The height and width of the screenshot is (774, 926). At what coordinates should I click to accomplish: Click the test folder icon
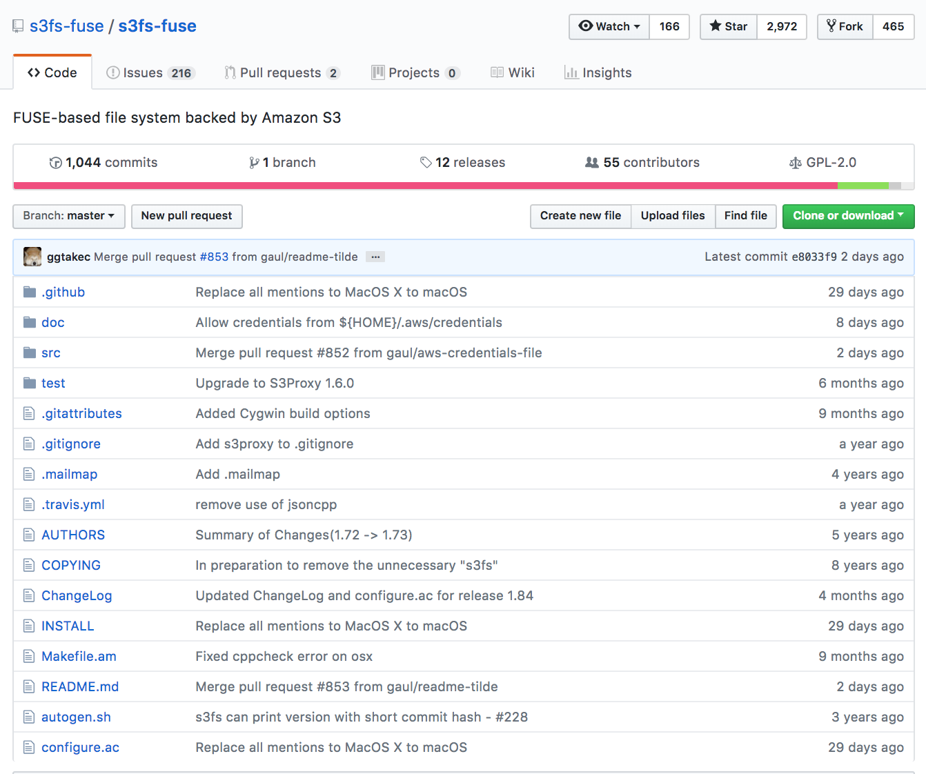[x=30, y=383]
